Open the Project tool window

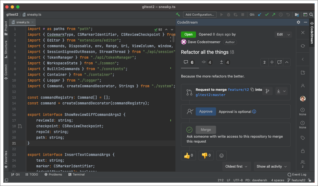(x=6, y=28)
